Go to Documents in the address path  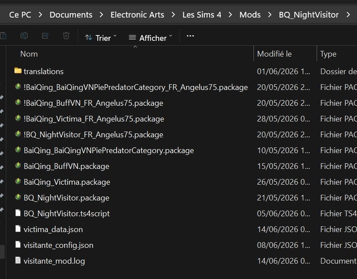(71, 15)
